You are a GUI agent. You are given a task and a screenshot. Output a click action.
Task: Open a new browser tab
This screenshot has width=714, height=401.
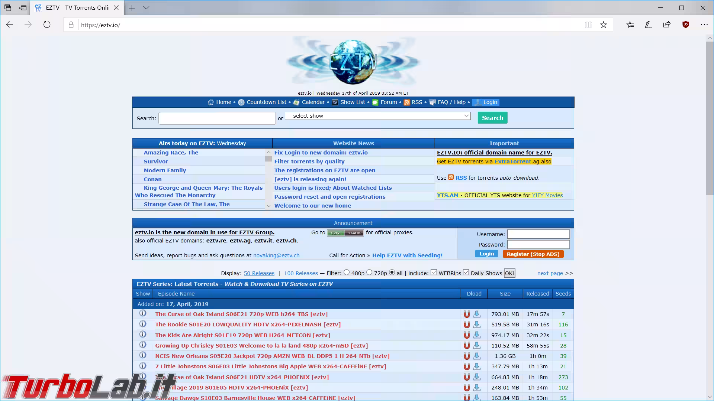pyautogui.click(x=132, y=8)
